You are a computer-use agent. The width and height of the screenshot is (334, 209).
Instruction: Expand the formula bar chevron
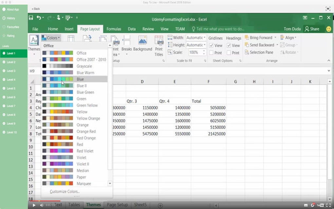coord(329,71)
